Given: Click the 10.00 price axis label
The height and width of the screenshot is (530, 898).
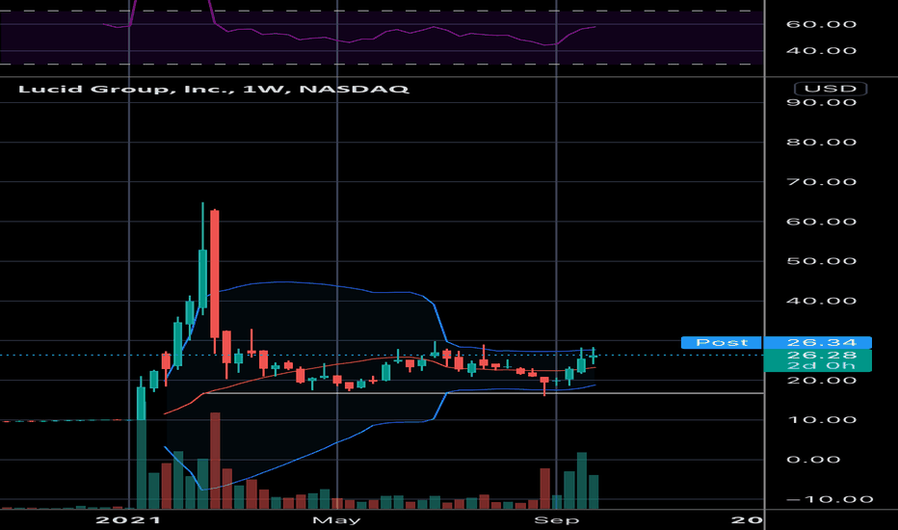Looking at the screenshot, I should [821, 420].
